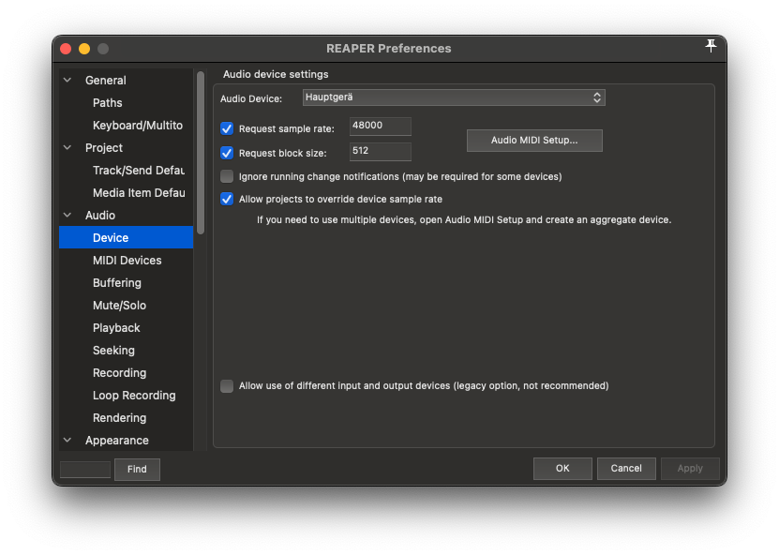Select the Audio category

pyautogui.click(x=100, y=215)
